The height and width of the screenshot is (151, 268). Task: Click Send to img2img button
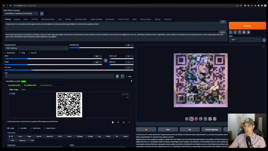[211, 130]
